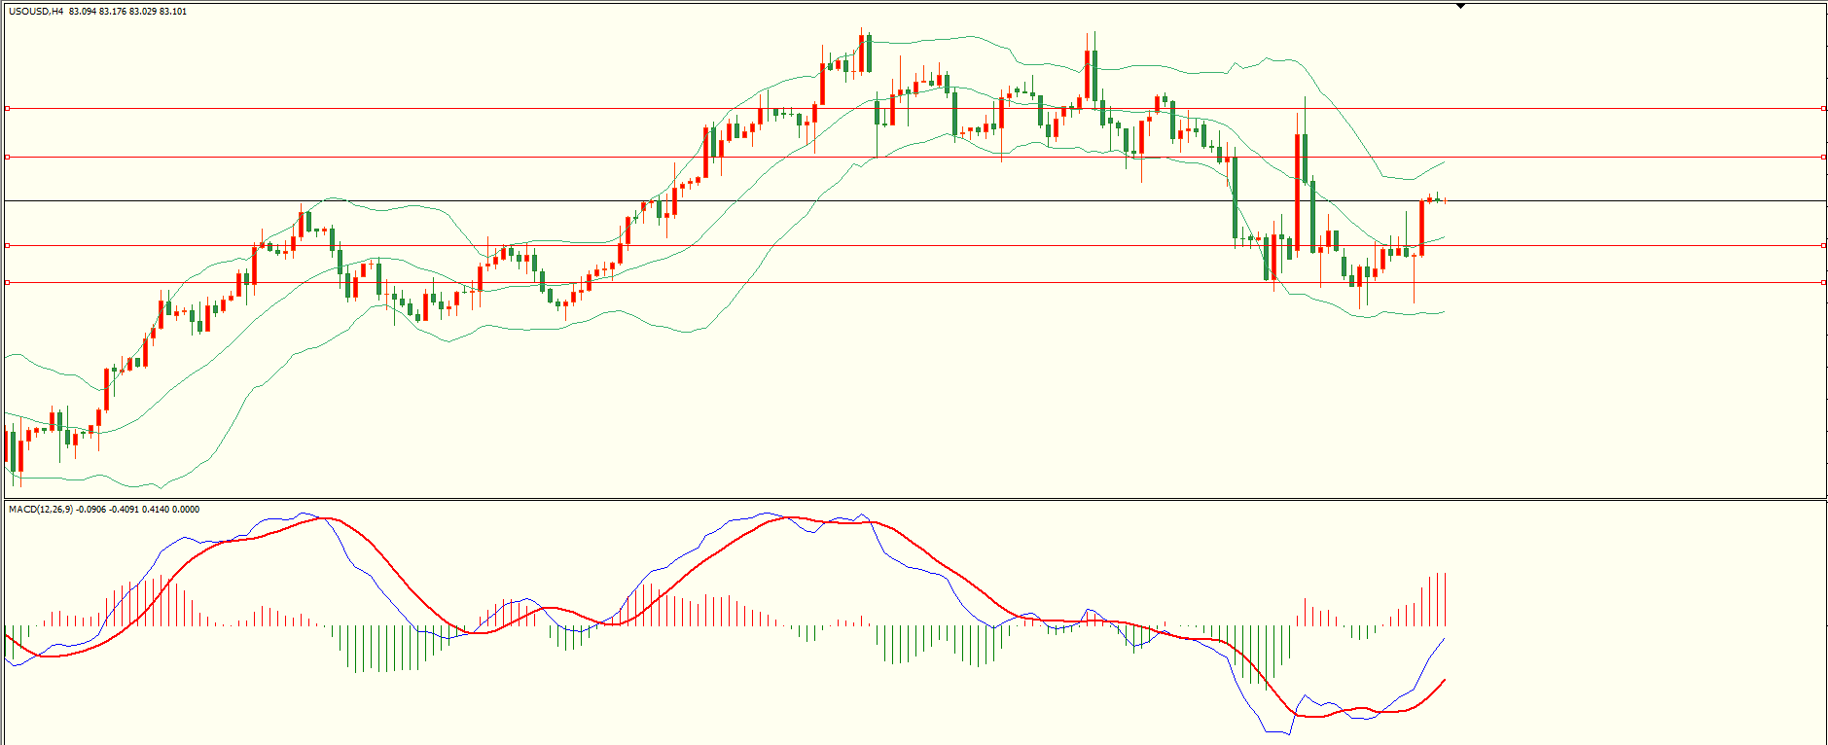
Task: Click the right end of the thick red MACD signal line
Action: (1445, 680)
